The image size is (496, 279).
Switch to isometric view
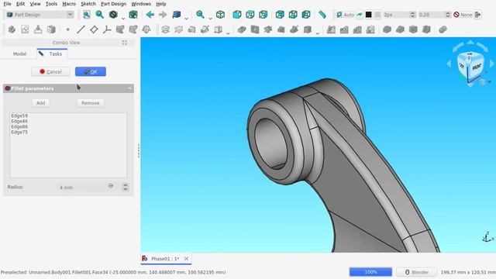tap(220, 15)
